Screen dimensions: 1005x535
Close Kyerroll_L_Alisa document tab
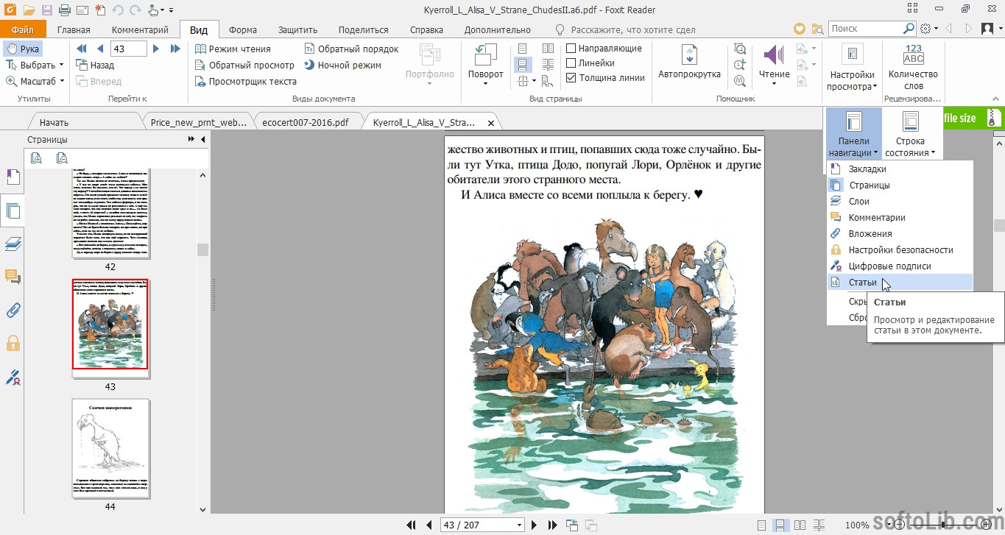coord(491,122)
